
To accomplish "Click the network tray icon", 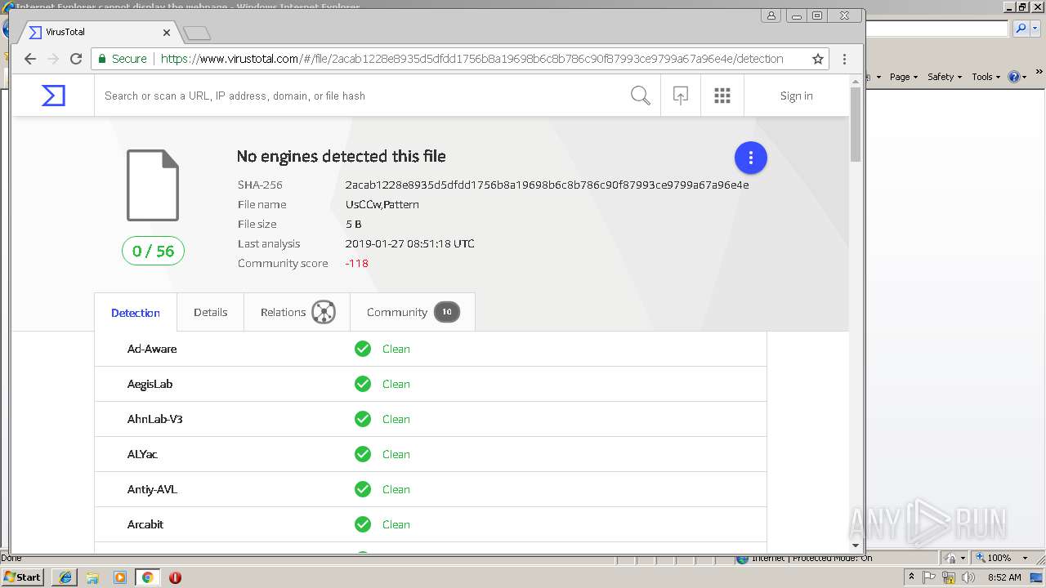I will [x=949, y=577].
